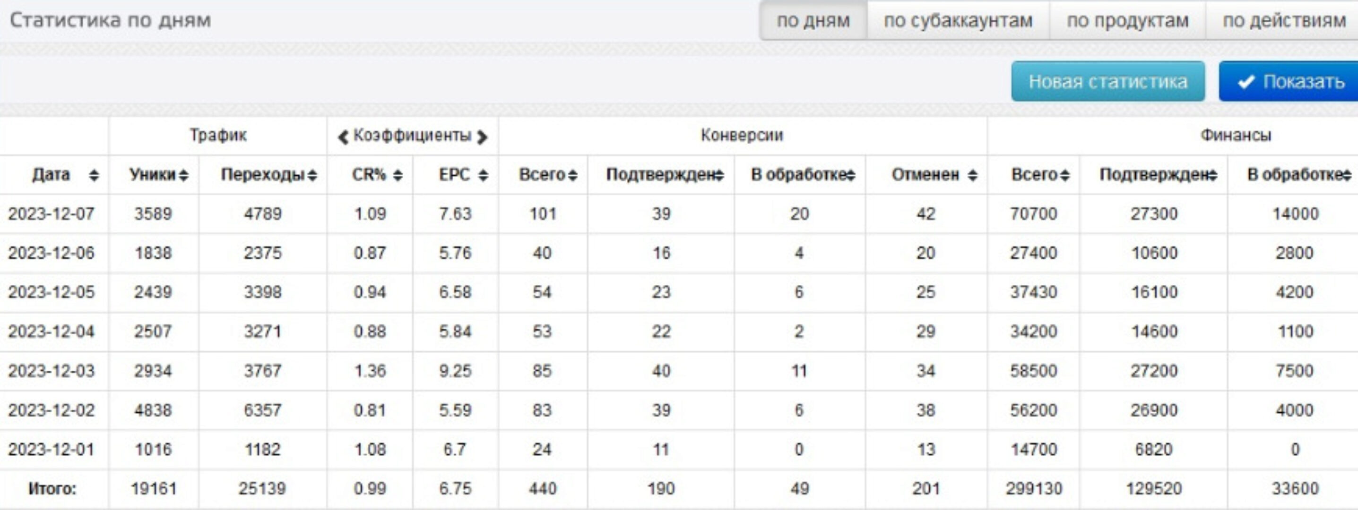Click the CR% column sort icon
The width and height of the screenshot is (1358, 510).
398,175
